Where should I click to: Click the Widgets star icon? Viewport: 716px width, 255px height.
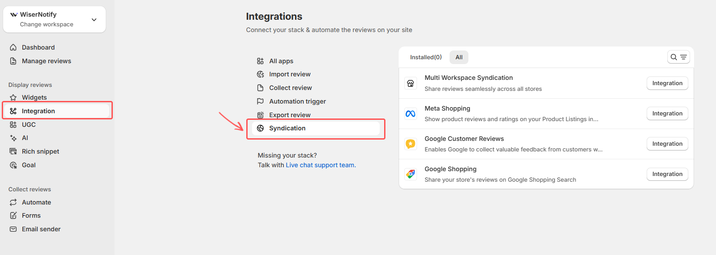click(x=13, y=97)
